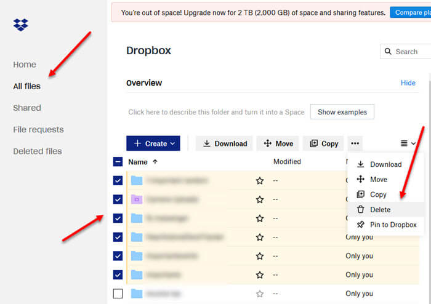Click the fifth row's folder icon

pos(137,256)
